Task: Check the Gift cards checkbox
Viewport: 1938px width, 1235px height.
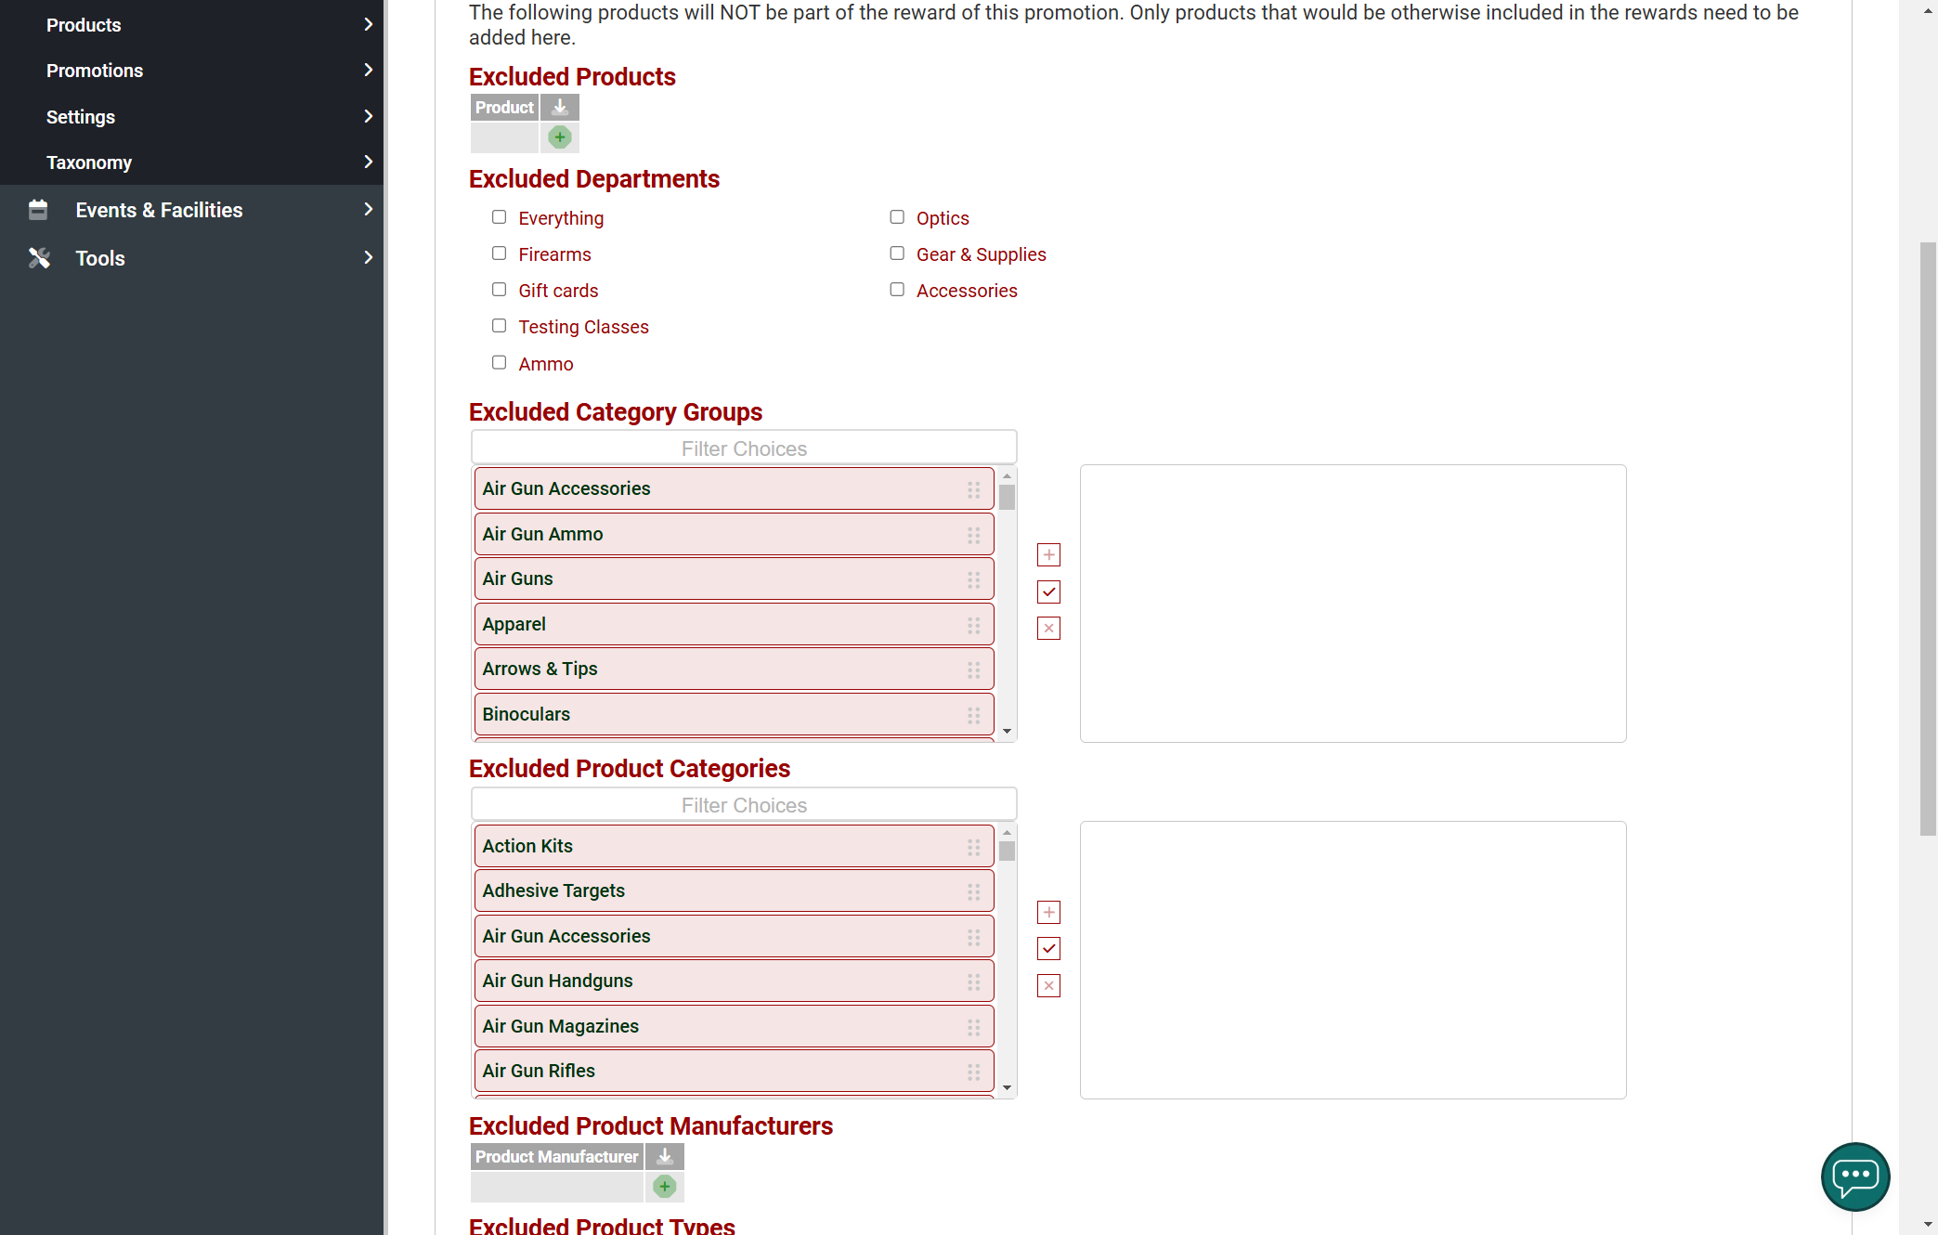Action: pos(500,290)
